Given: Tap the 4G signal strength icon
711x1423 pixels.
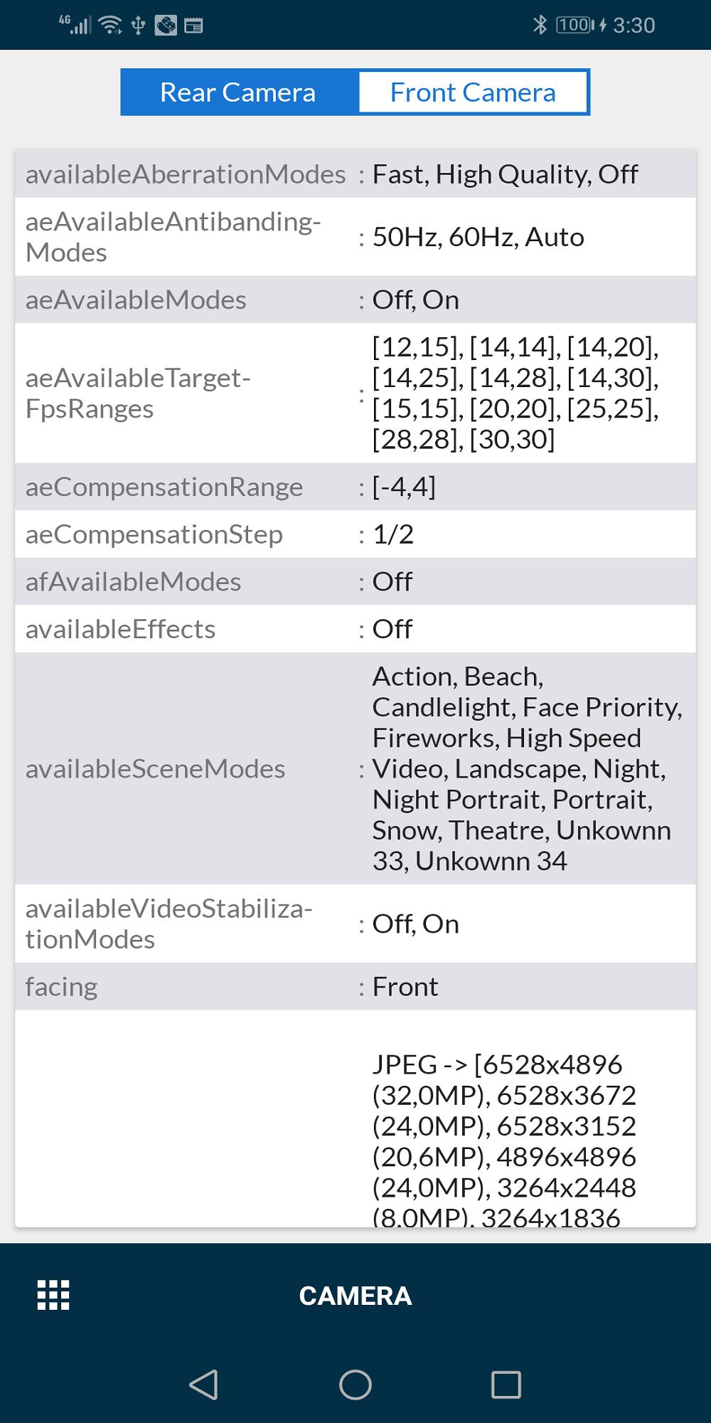Looking at the screenshot, I should click(75, 25).
